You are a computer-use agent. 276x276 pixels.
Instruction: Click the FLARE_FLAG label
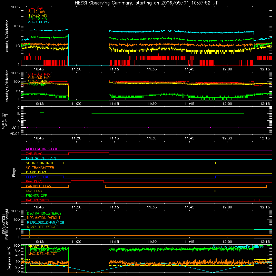[x=36, y=172]
